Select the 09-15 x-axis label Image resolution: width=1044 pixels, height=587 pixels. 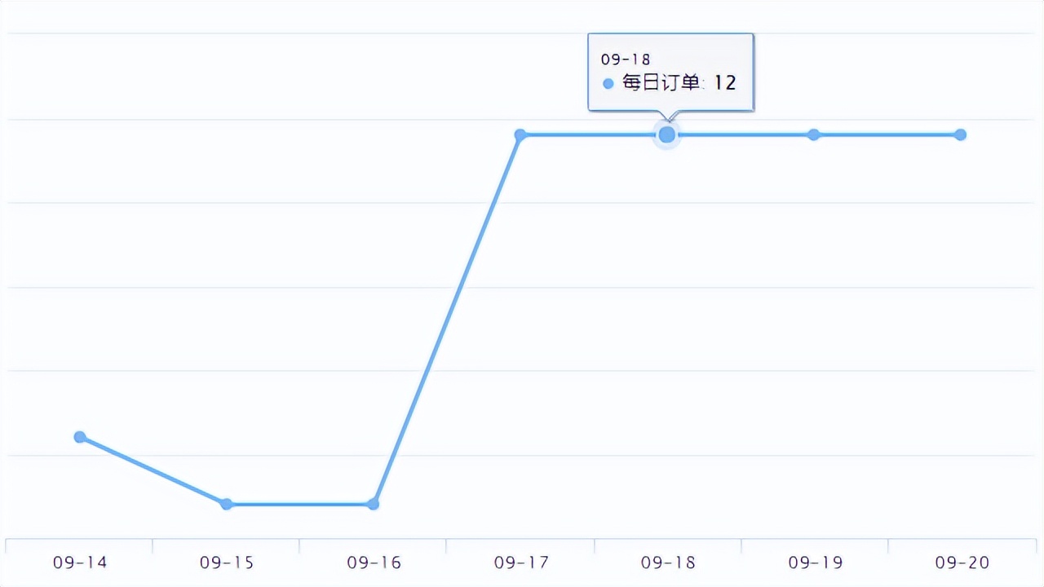[227, 563]
